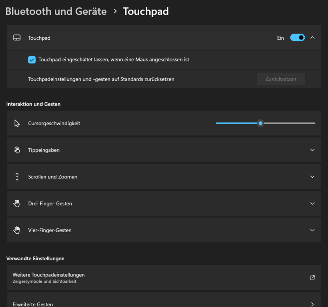
Task: Click the external link icon for Weitere Touchpadeinstellungen
Action: [312, 278]
